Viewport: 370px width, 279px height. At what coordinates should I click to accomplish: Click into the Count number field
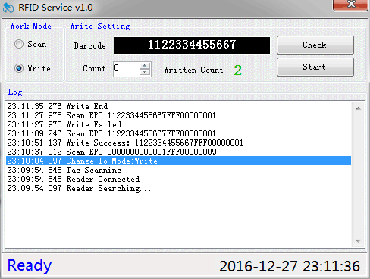(x=126, y=69)
